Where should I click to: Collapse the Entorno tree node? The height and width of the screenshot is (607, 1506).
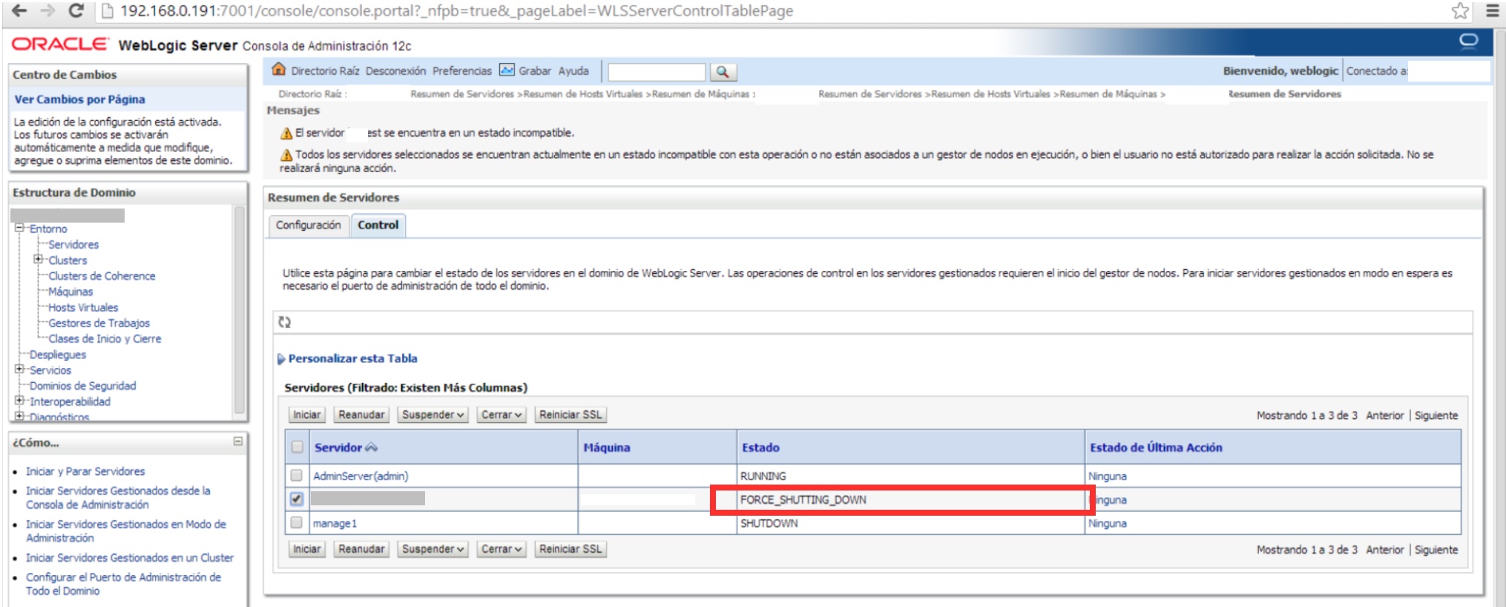click(19, 228)
